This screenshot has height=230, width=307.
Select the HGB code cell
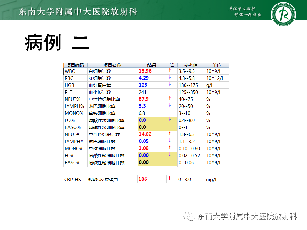pyautogui.click(x=75, y=85)
